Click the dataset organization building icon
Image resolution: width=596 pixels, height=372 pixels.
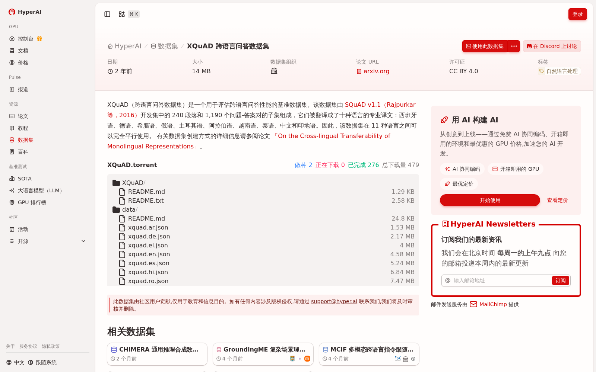click(274, 71)
